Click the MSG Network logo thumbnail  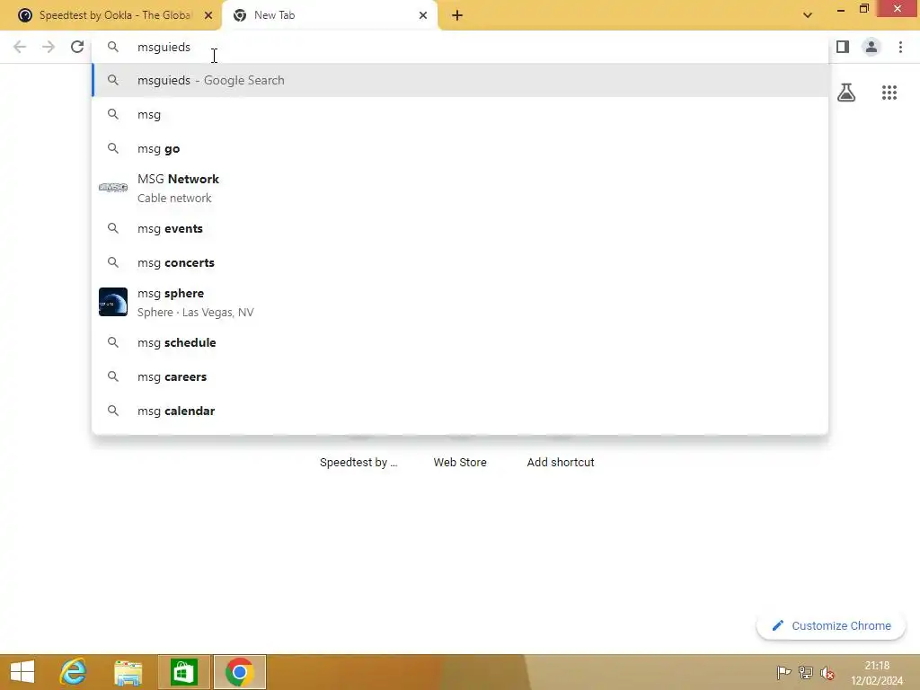click(113, 188)
